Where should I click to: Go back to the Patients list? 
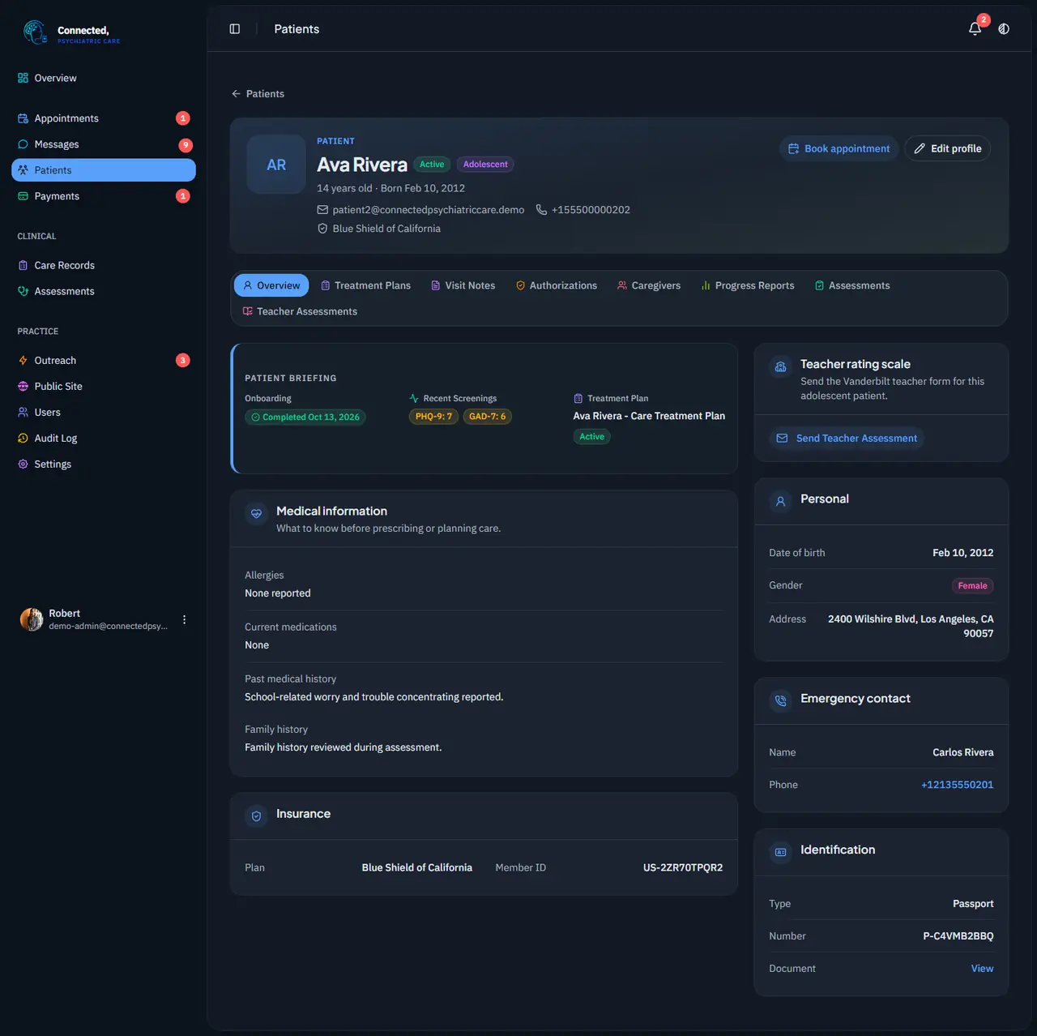(258, 94)
